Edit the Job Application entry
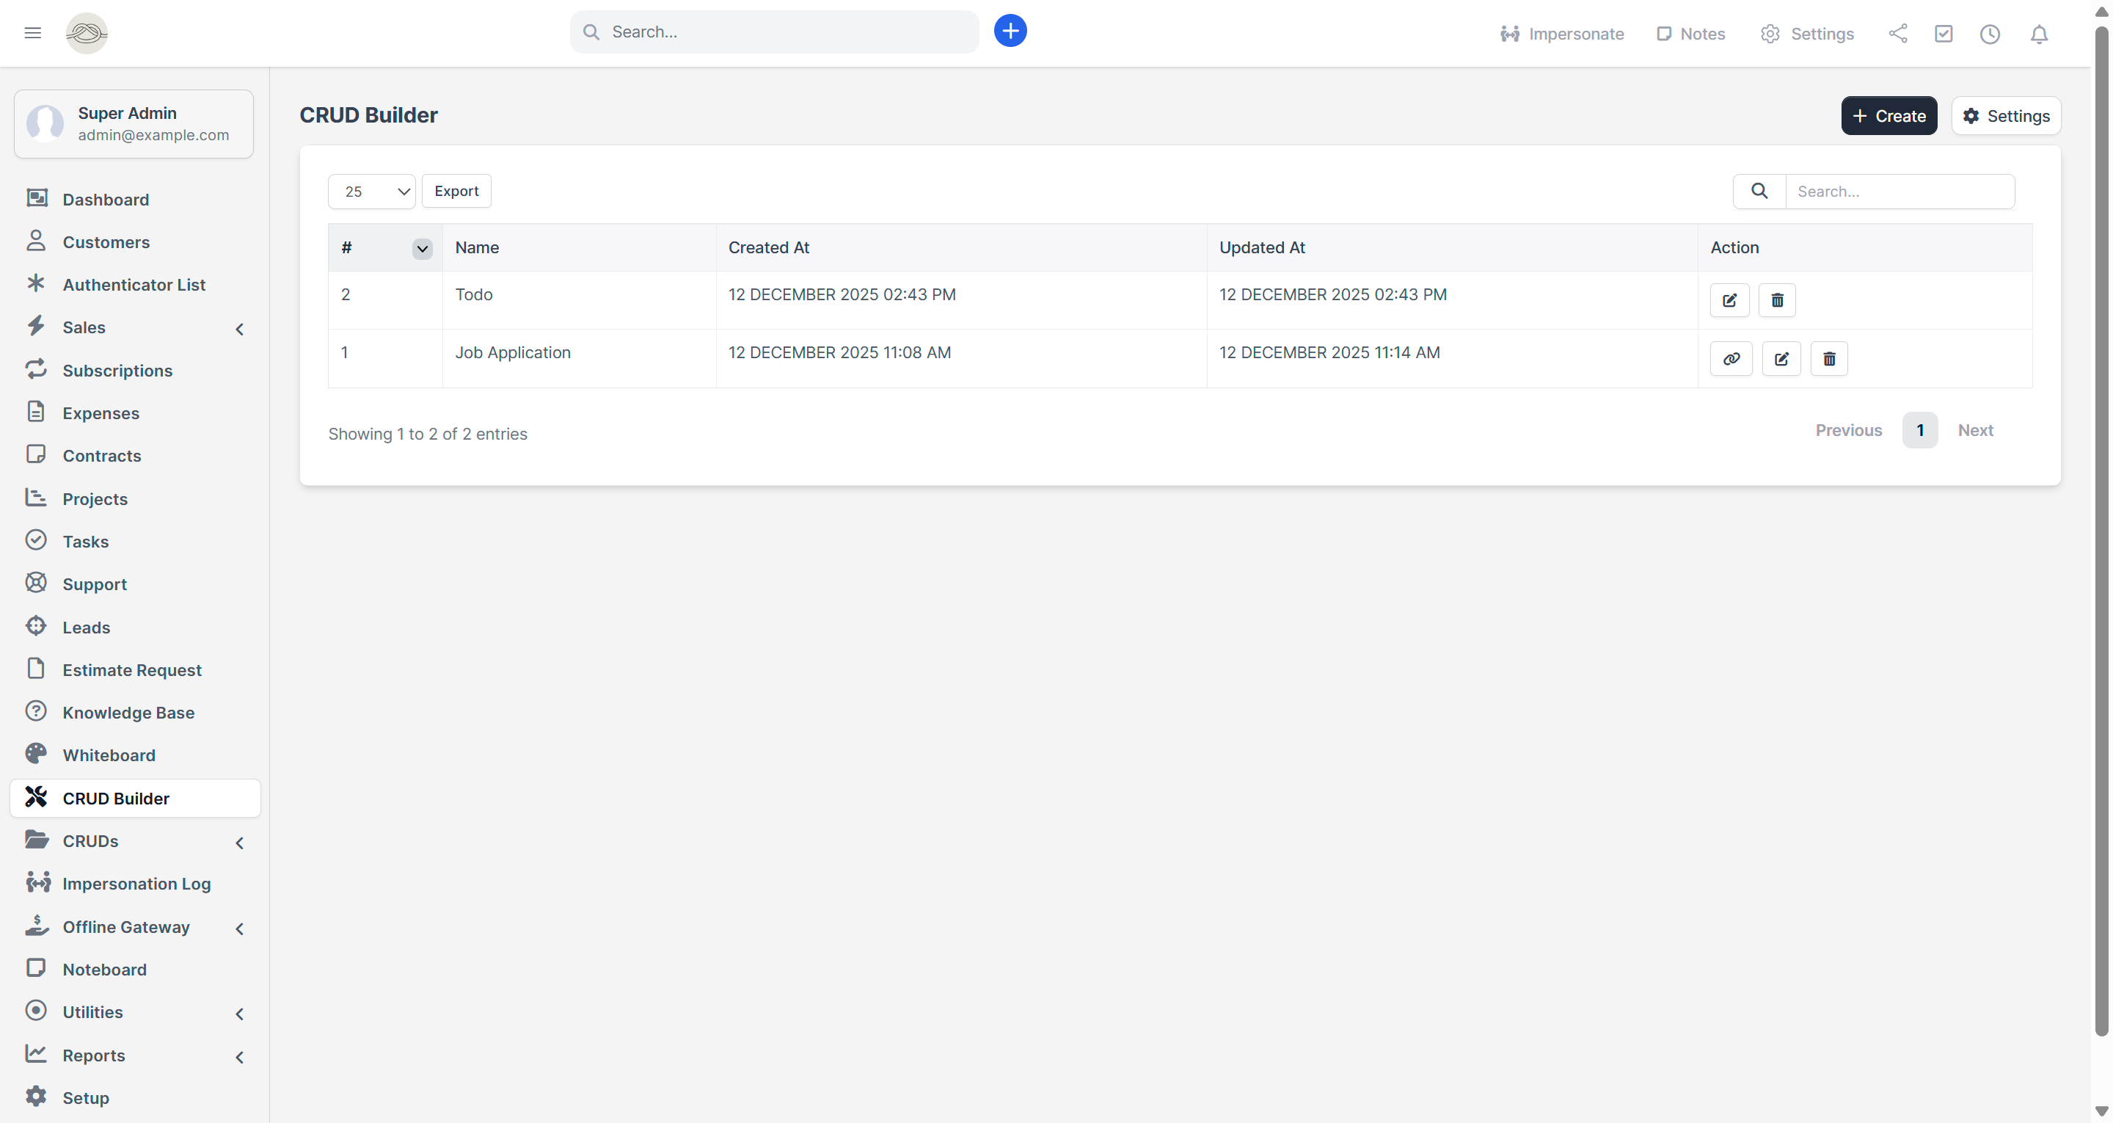The width and height of the screenshot is (2113, 1123). pyautogui.click(x=1781, y=359)
